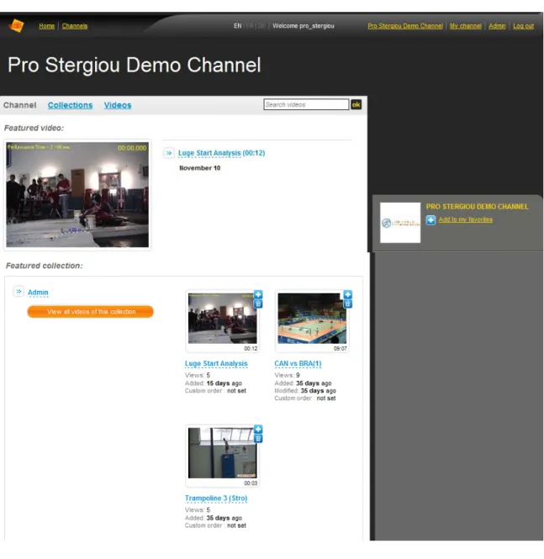Click the ok search button
544x559 pixels.
(x=356, y=104)
